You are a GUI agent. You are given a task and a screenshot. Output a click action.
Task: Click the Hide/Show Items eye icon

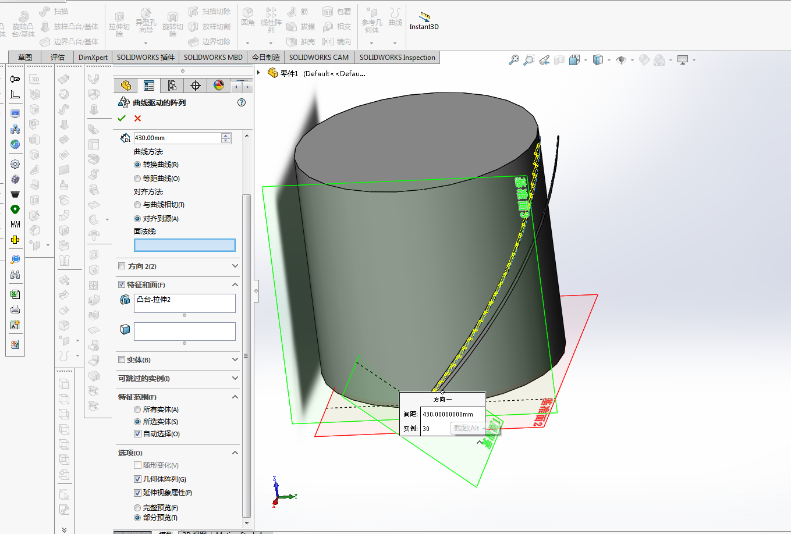(x=620, y=60)
